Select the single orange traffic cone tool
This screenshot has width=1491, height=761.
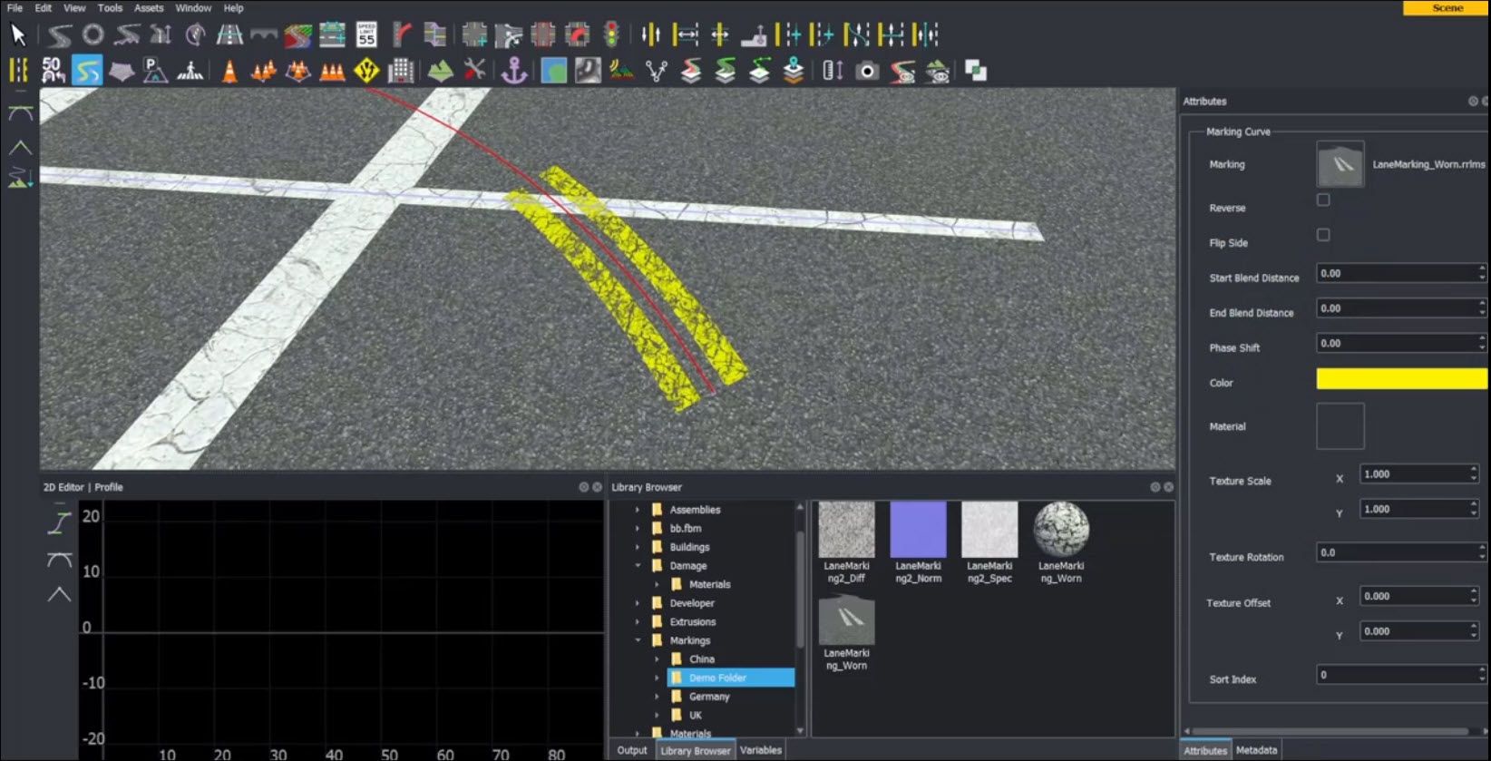click(229, 71)
